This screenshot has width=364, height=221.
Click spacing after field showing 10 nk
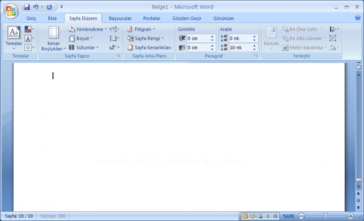[x=240, y=47]
